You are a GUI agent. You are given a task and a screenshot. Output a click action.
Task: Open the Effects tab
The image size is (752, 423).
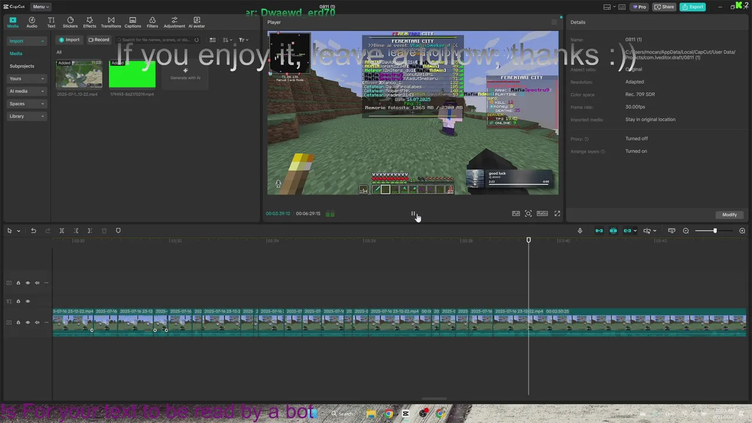tap(89, 22)
